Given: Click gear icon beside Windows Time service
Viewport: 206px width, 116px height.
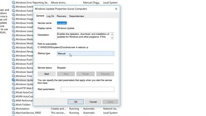Looking at the screenshot, I should coord(14,76).
